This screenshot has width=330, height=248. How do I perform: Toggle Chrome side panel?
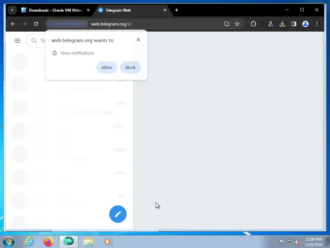coord(294,24)
